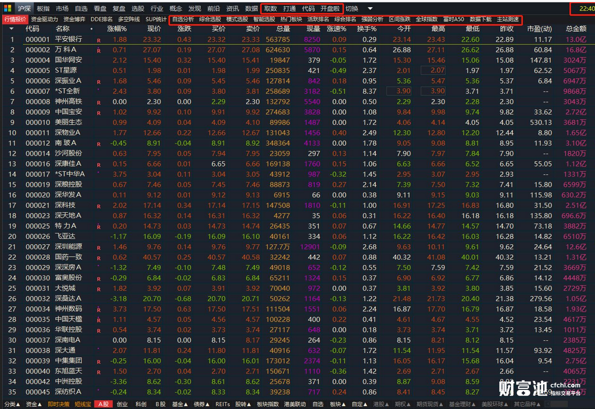
Task: Expand the 期货现货▲ bottom menu
Action: pyautogui.click(x=430, y=404)
